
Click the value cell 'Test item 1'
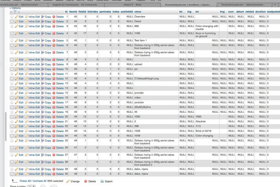click(140, 40)
